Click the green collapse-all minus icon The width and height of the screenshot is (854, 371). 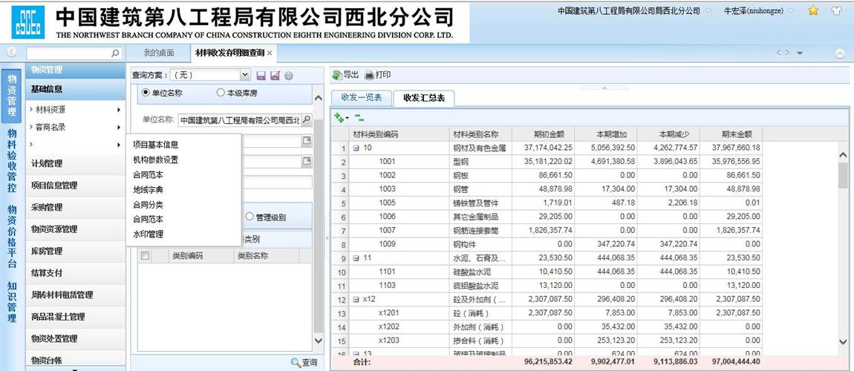tap(359, 117)
